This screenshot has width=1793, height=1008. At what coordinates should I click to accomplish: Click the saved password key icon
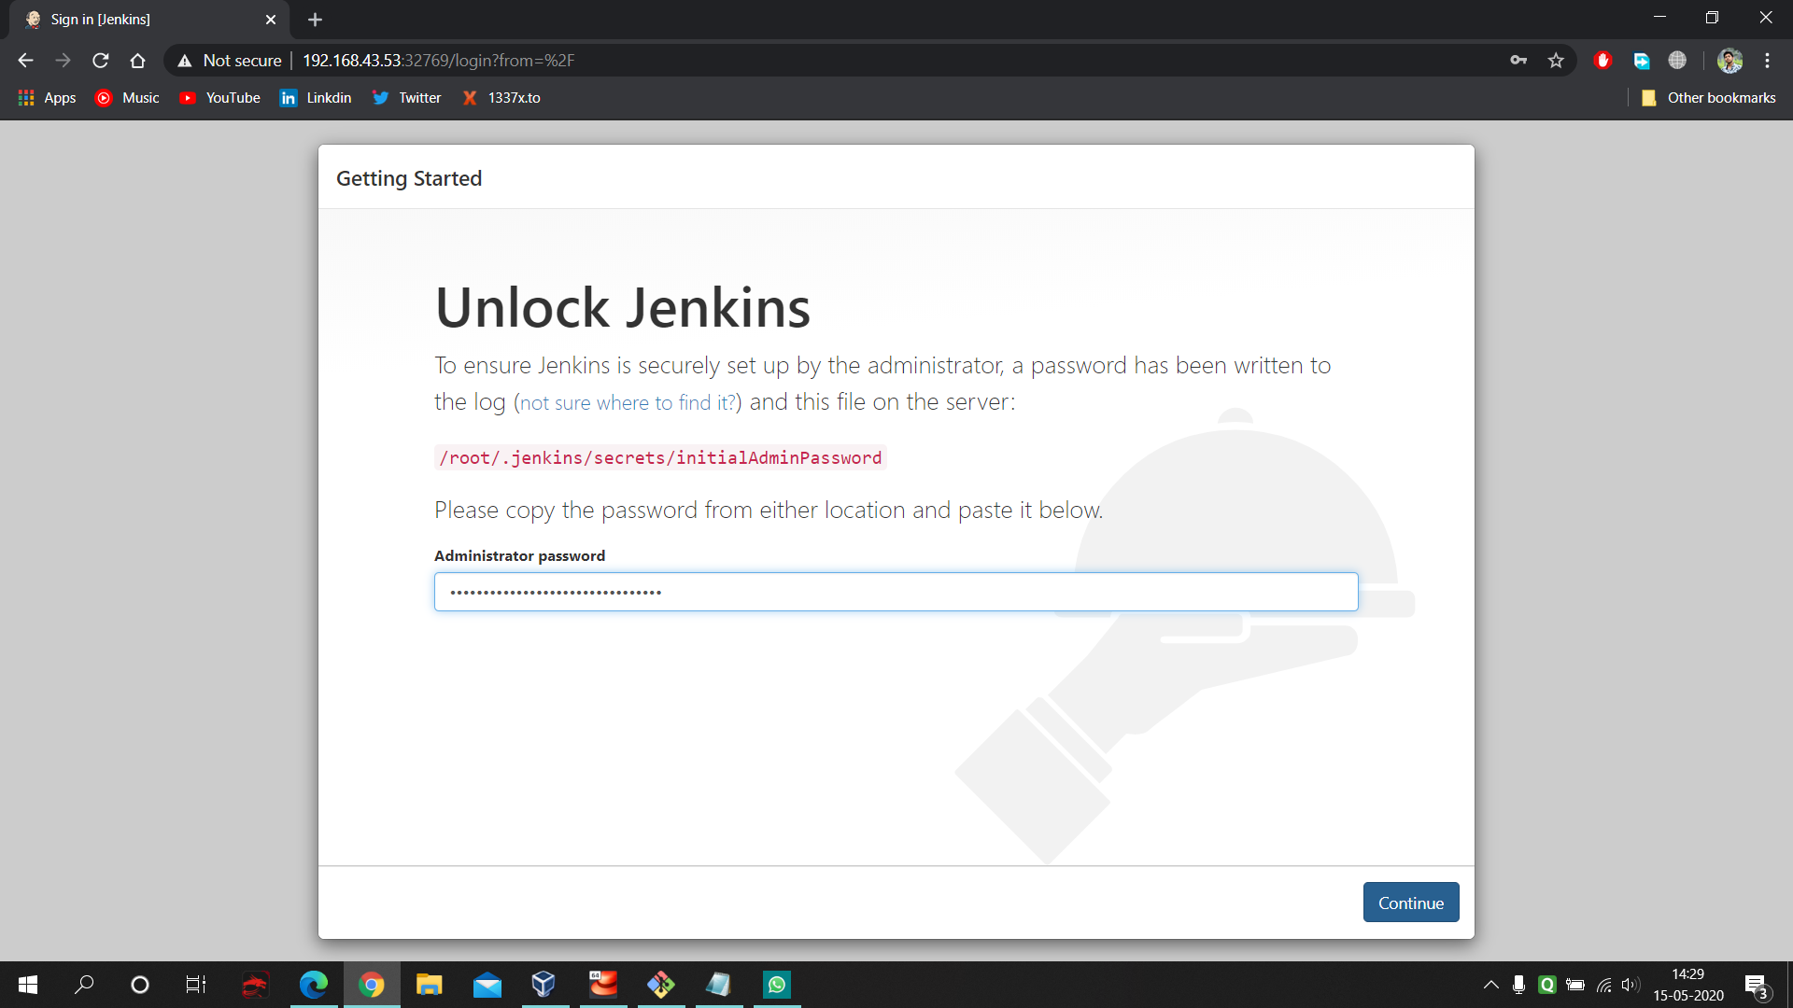[1518, 61]
